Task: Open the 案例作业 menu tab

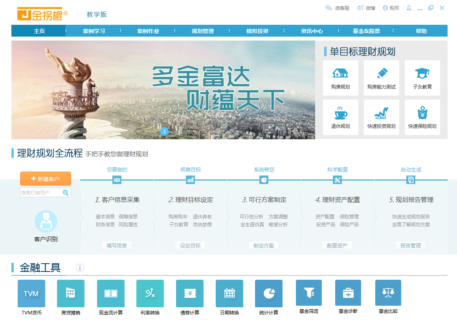Action: 148,31
